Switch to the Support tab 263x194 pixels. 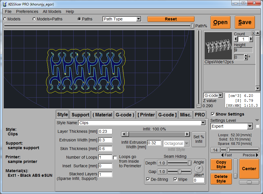pos(80,115)
